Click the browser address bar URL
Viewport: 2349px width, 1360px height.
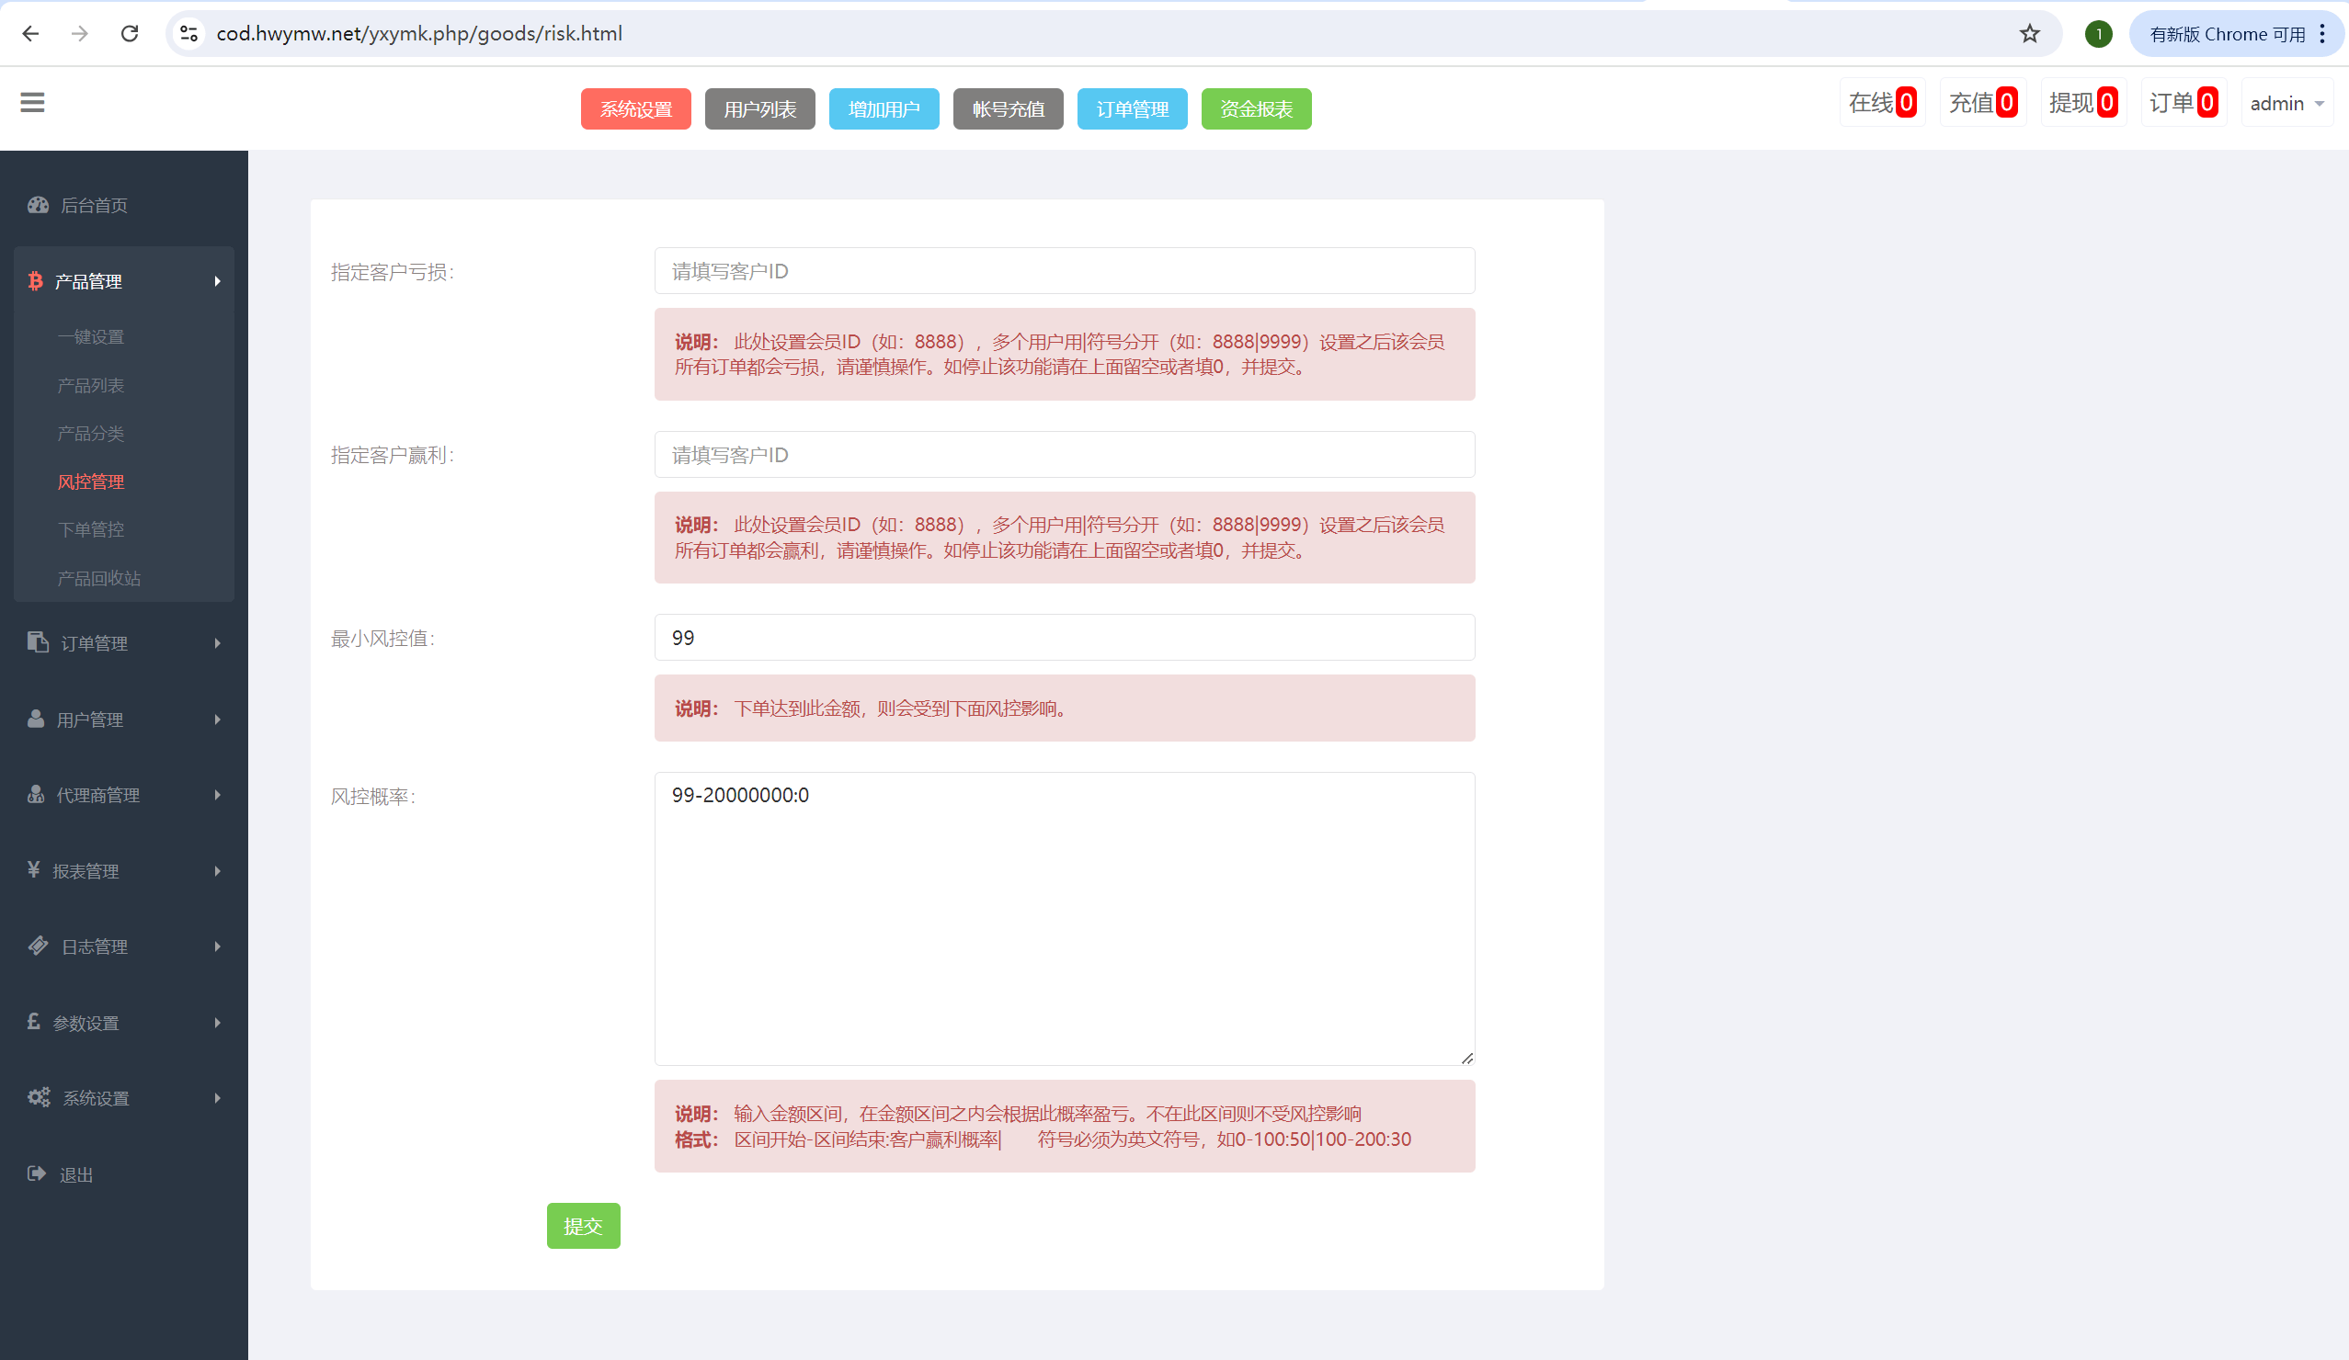pos(419,33)
